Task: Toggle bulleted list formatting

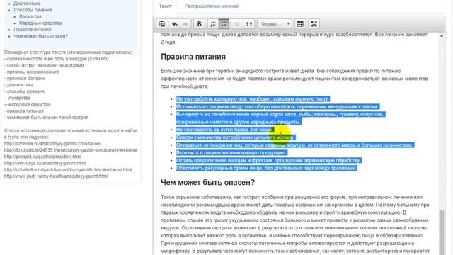Action: point(224,24)
